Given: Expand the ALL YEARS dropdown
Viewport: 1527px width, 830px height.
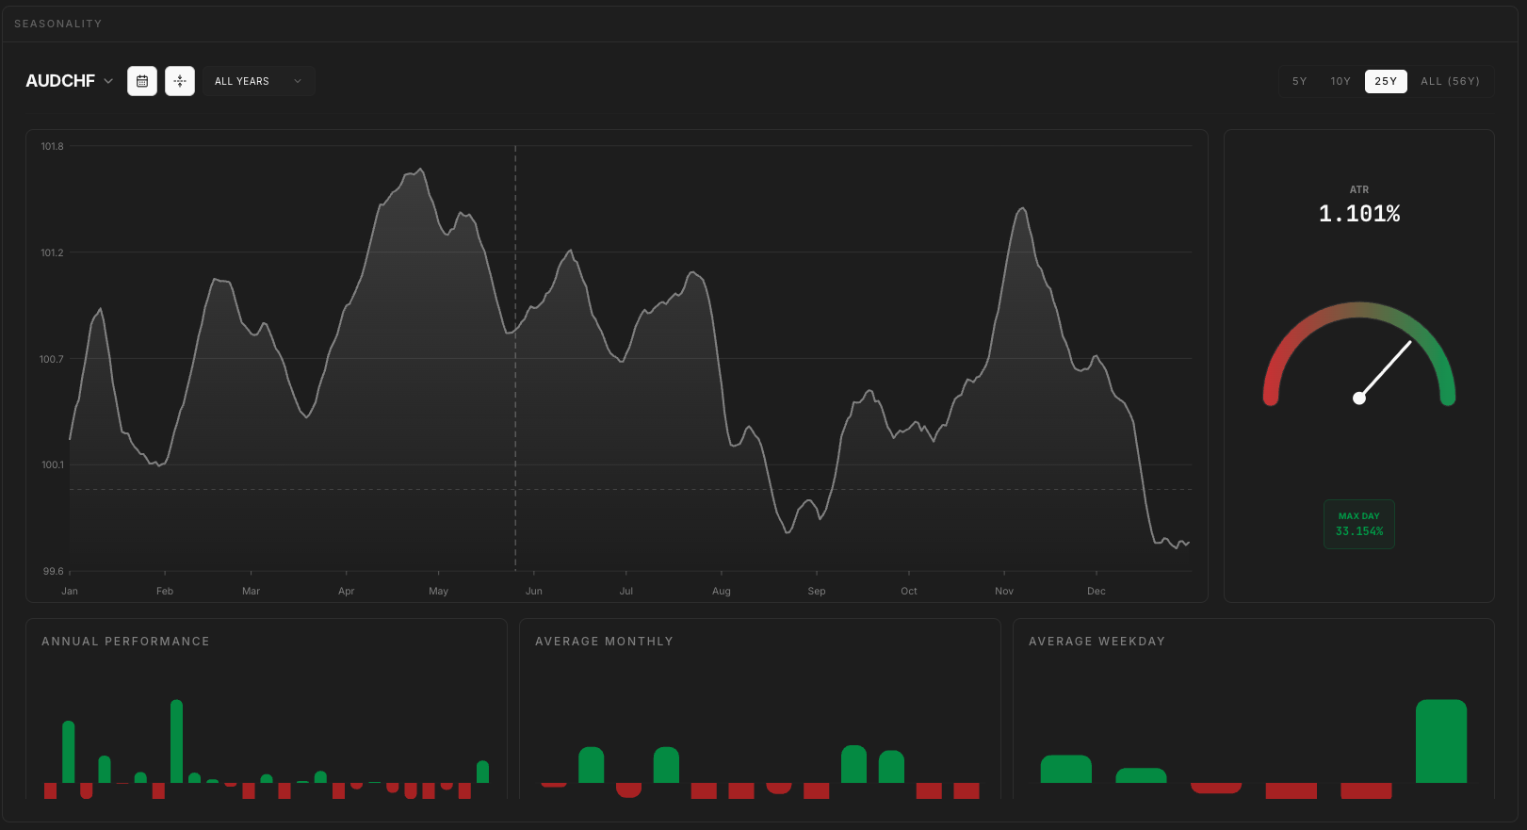Looking at the screenshot, I should coord(258,81).
